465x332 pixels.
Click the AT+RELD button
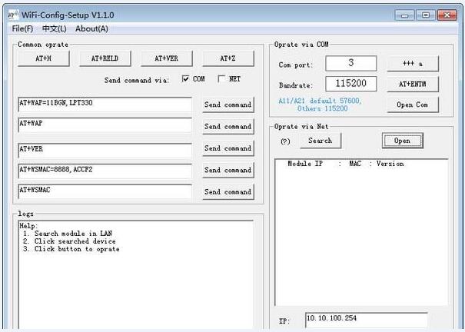pos(105,58)
